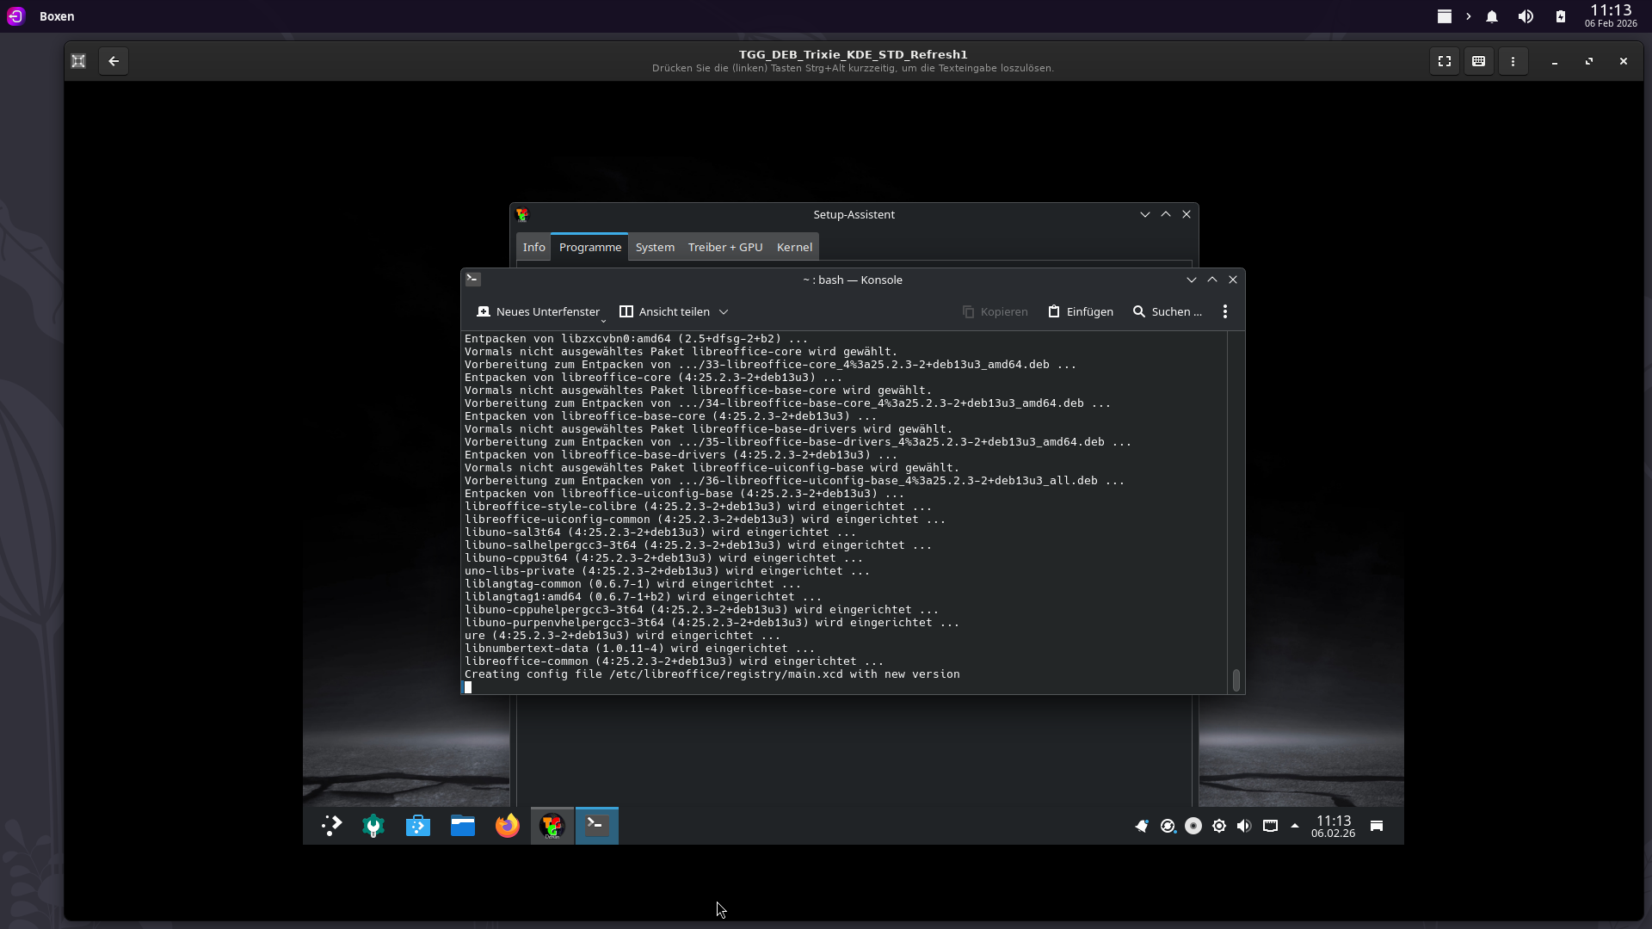Open the host notifications bell
1652x929 pixels.
(1492, 16)
